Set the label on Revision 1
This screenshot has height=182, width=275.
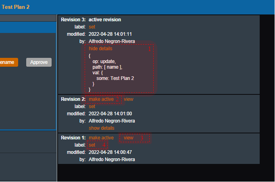[92, 145]
